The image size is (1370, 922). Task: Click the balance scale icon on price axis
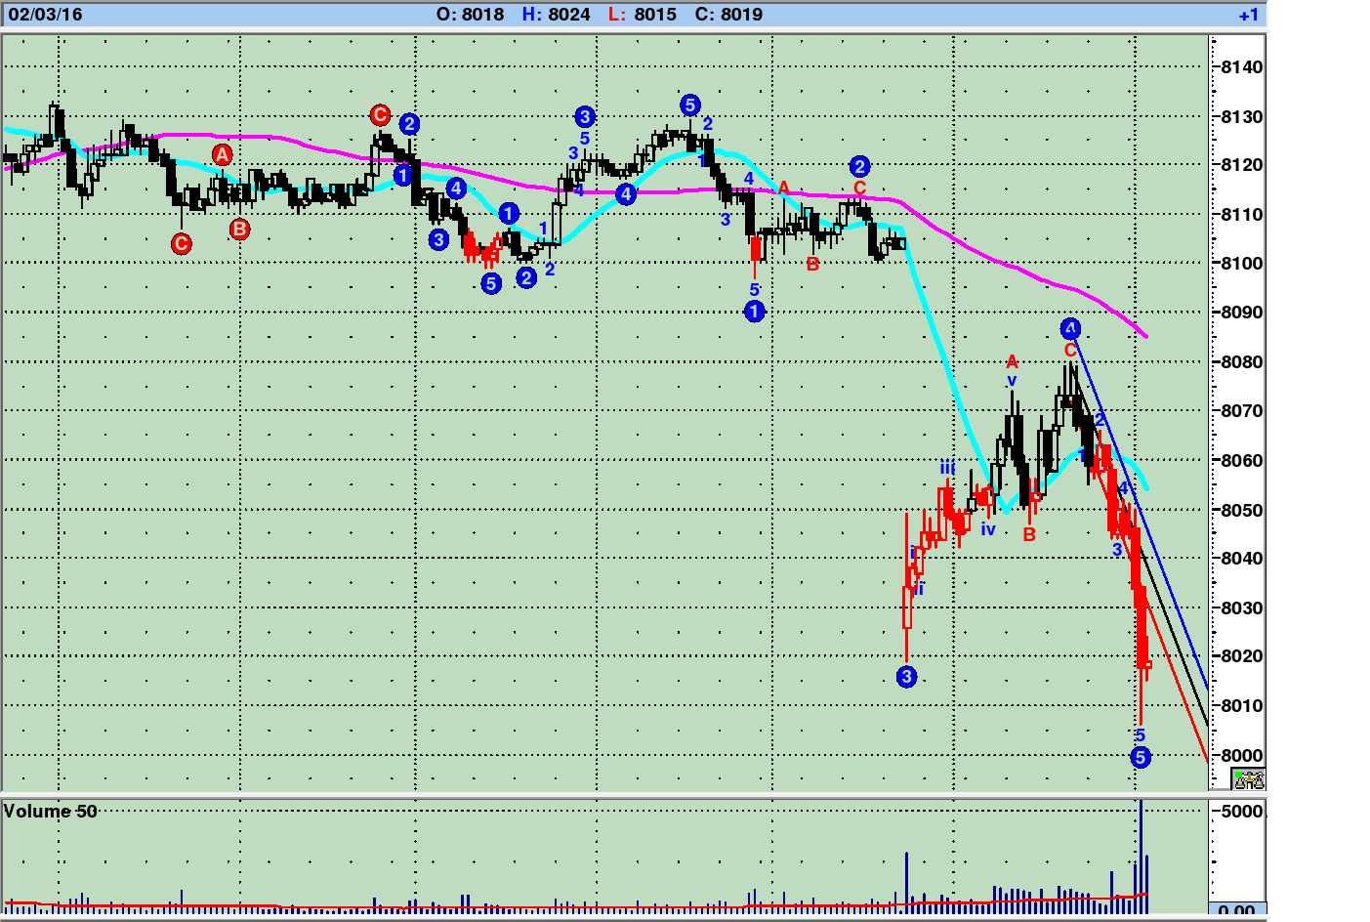[x=1249, y=779]
